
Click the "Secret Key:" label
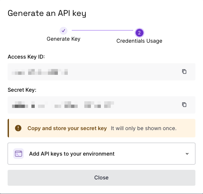(x=22, y=90)
